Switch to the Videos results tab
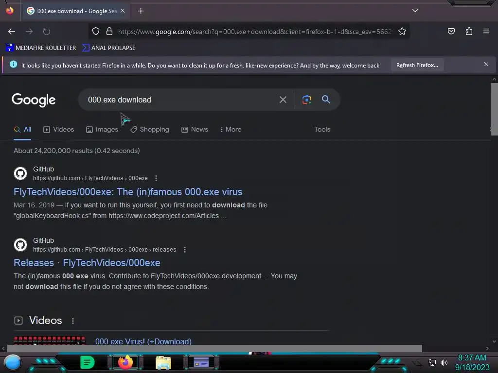The height and width of the screenshot is (373, 498). pyautogui.click(x=59, y=129)
